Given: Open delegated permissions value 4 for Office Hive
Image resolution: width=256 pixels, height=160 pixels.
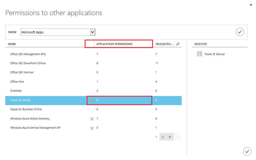Looking at the screenshot, I should (156, 82).
